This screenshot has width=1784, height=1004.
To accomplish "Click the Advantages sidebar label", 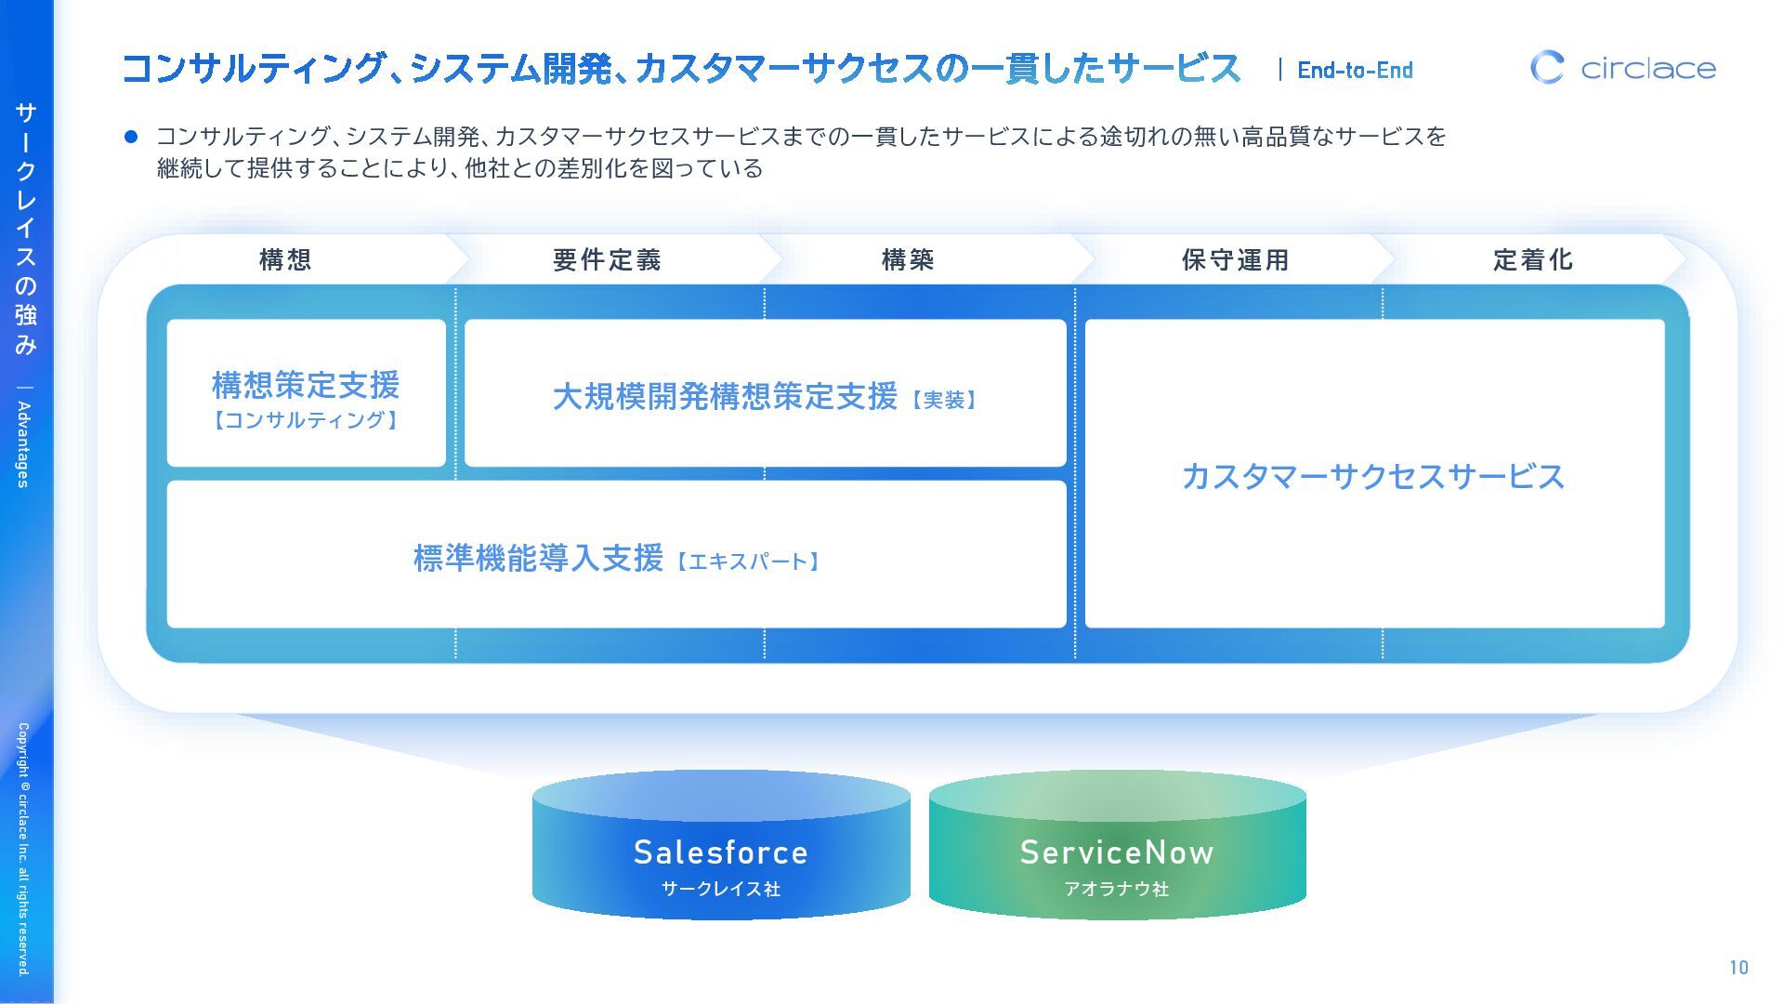I will [x=24, y=444].
